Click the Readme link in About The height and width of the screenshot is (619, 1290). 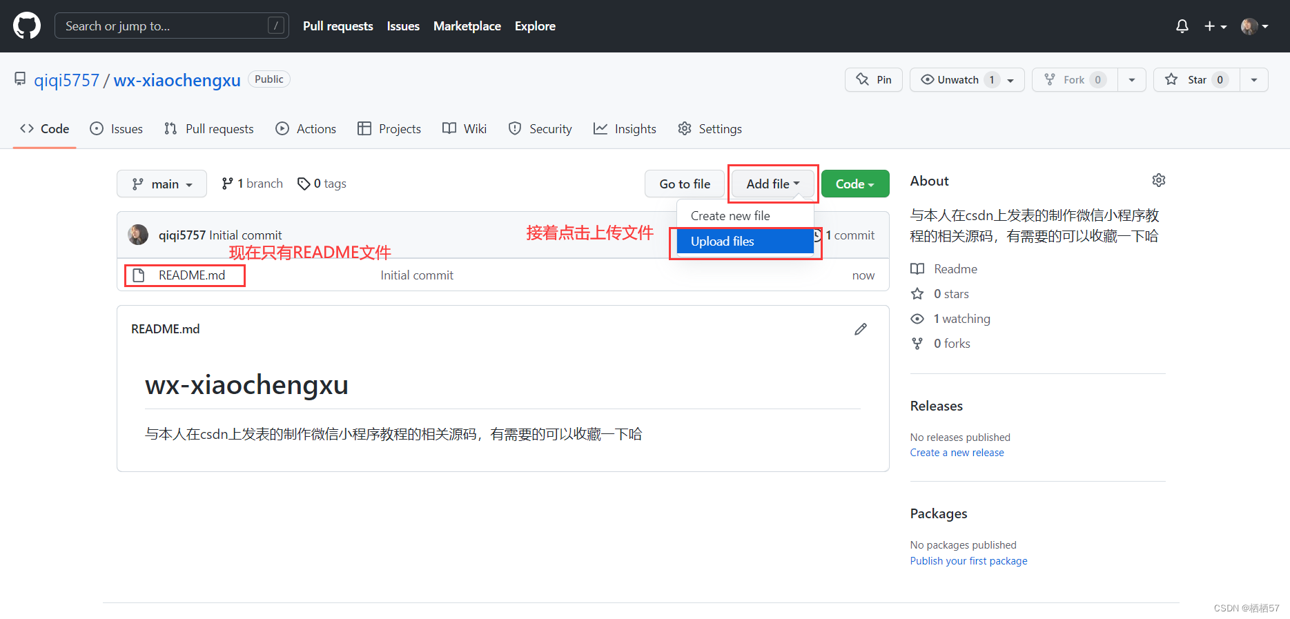[x=944, y=269]
